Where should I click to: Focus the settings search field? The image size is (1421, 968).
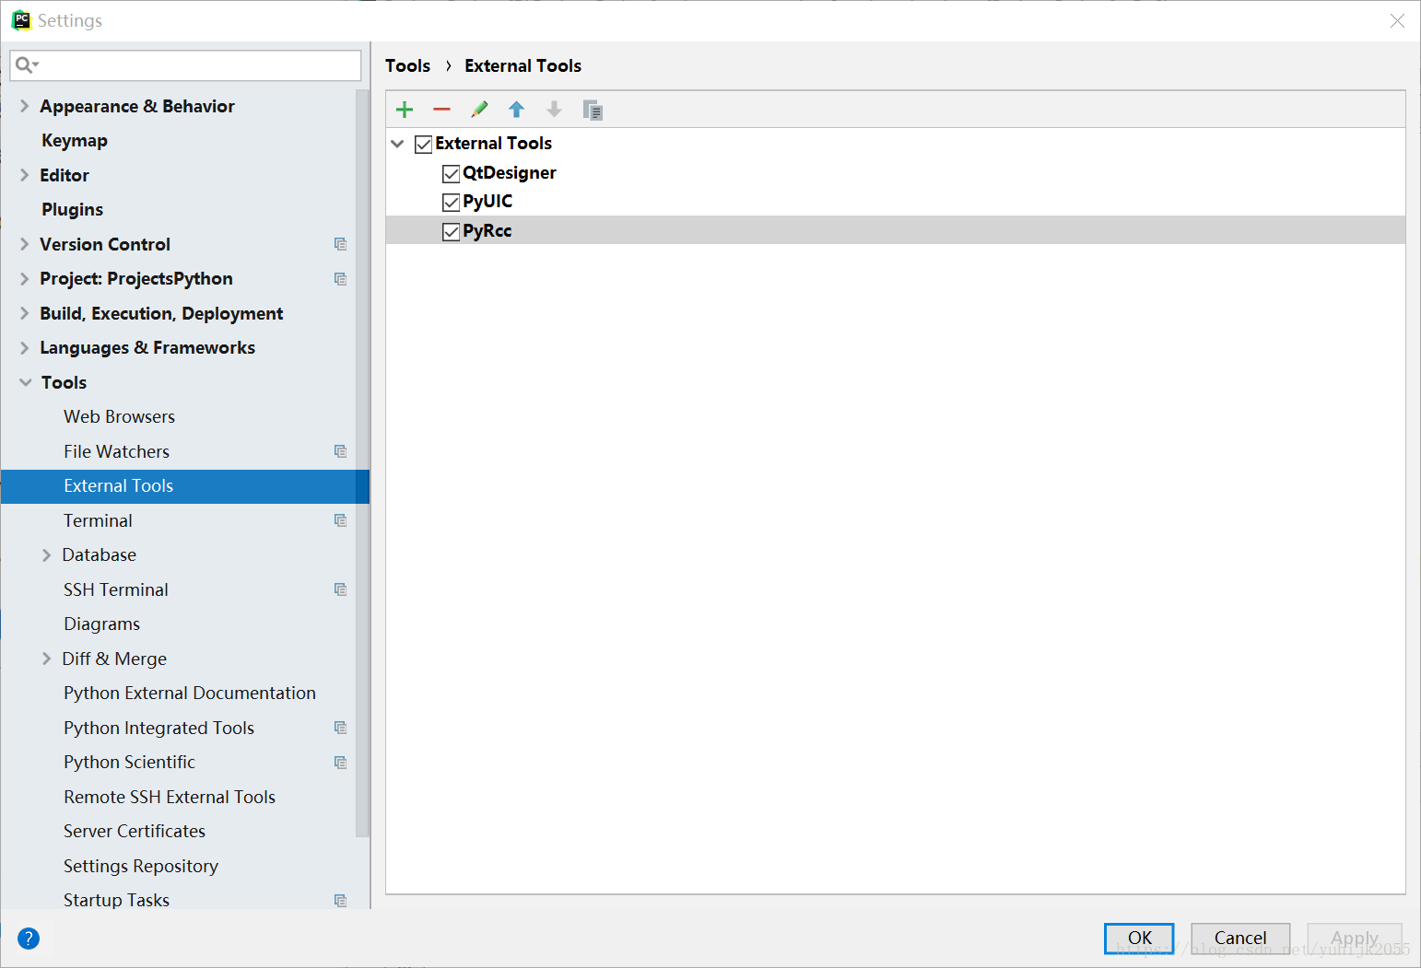pos(185,65)
